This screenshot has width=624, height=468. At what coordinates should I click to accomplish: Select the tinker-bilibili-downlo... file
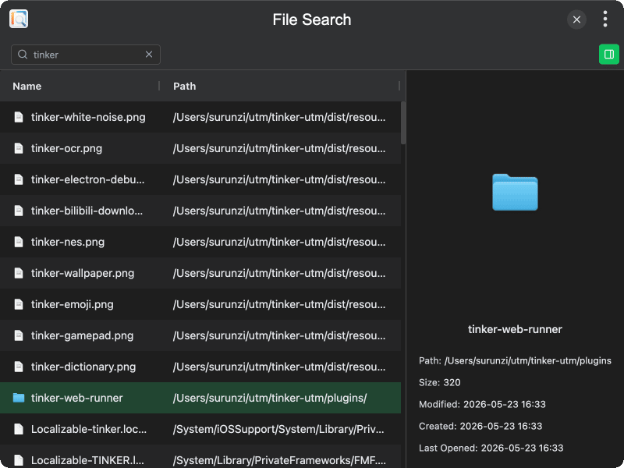point(200,211)
